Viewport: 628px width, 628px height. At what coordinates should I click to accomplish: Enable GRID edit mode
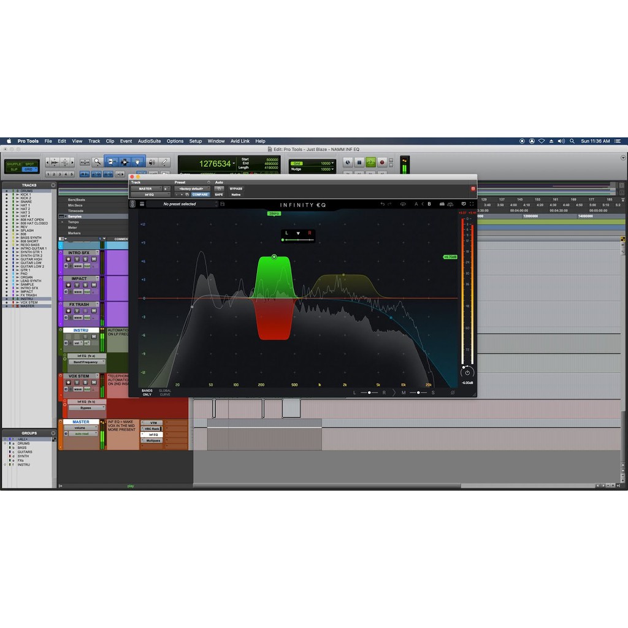coord(28,169)
